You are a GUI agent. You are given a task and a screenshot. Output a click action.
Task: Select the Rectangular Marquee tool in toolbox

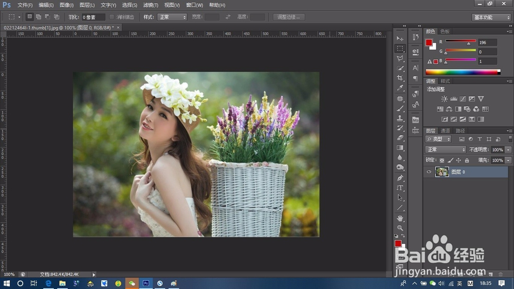(x=400, y=48)
